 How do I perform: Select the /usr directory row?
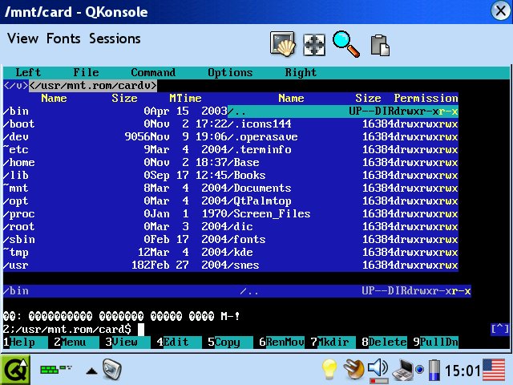pyautogui.click(x=115, y=265)
